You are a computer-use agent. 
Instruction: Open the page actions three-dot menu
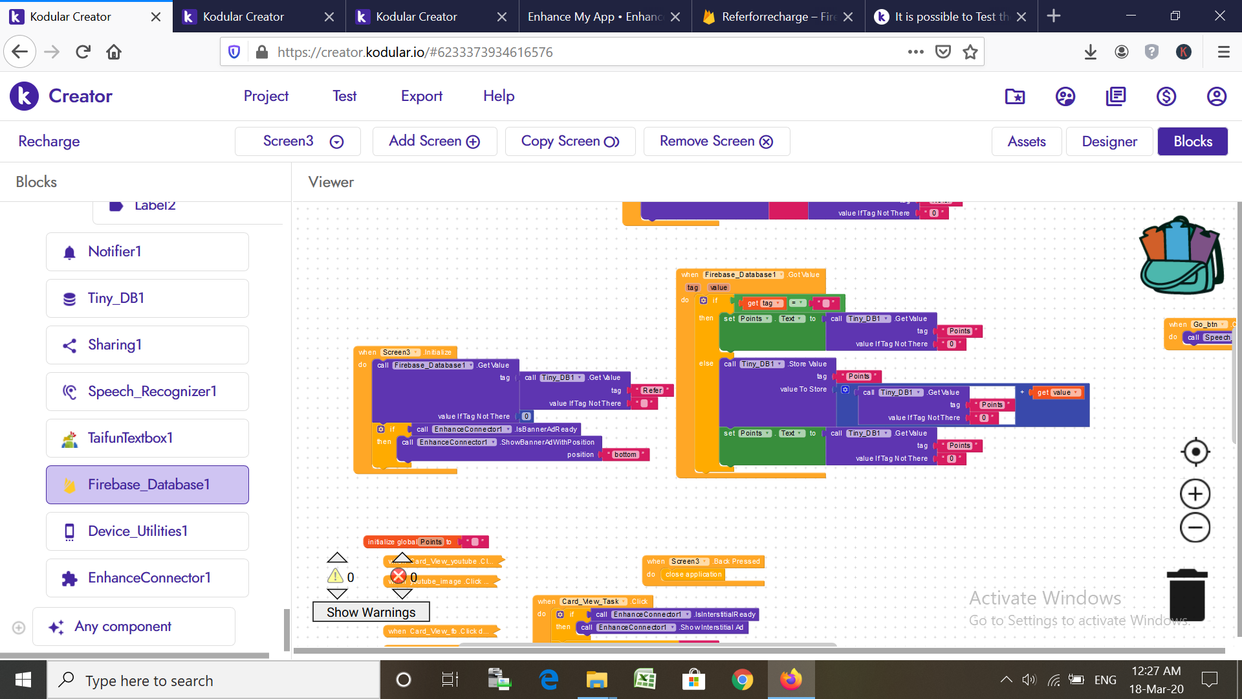tap(916, 52)
